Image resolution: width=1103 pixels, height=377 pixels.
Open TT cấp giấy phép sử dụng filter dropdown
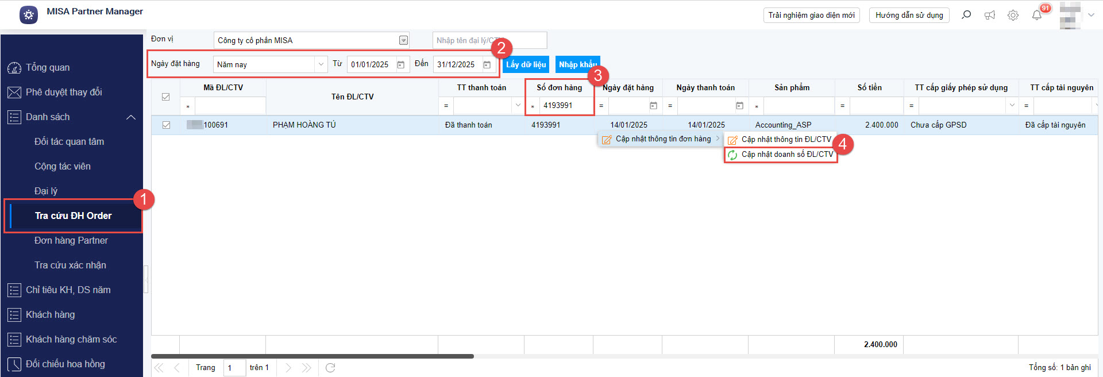[1012, 105]
